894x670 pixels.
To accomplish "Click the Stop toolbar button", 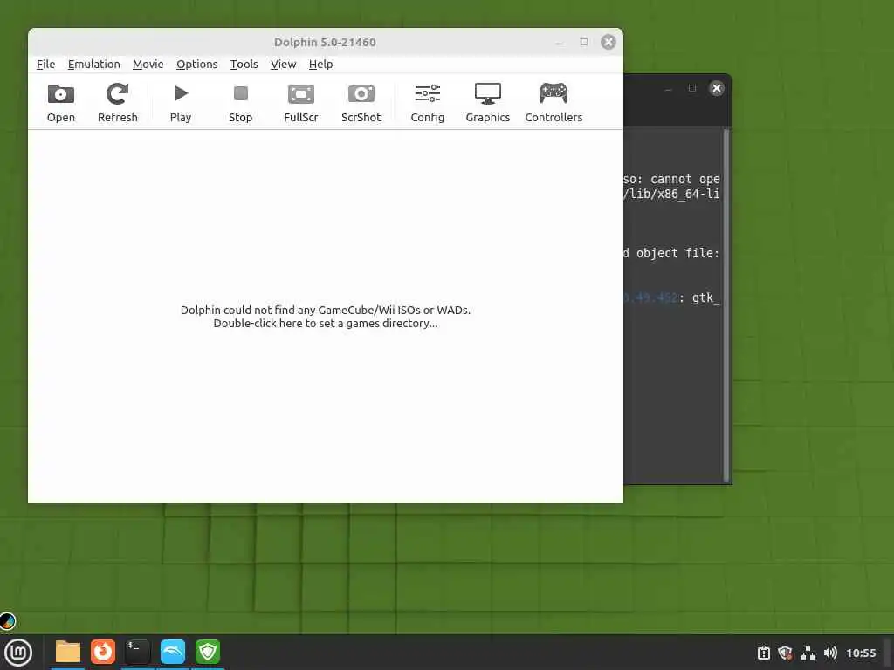I will click(x=241, y=103).
